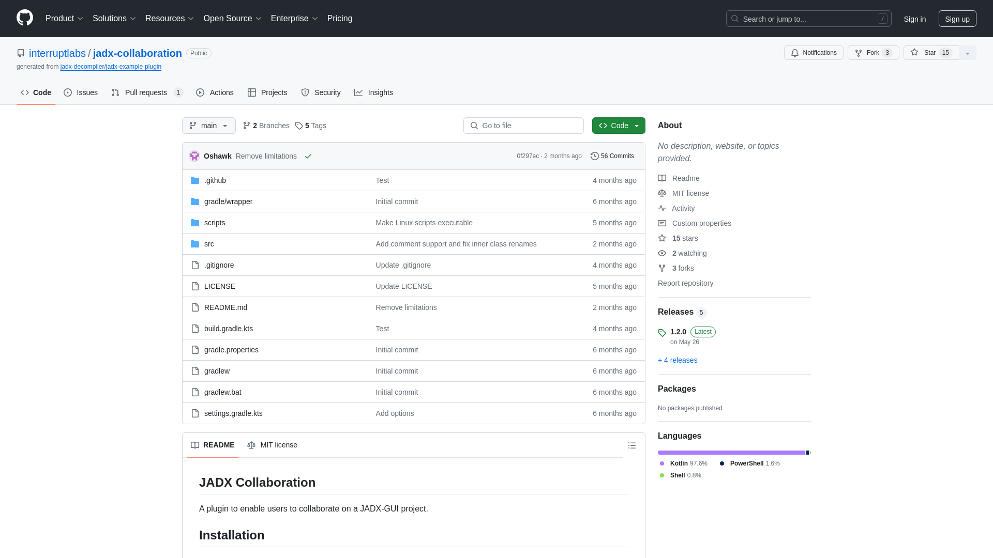Switch to the Issues tab
This screenshot has width=993, height=558.
81,92
